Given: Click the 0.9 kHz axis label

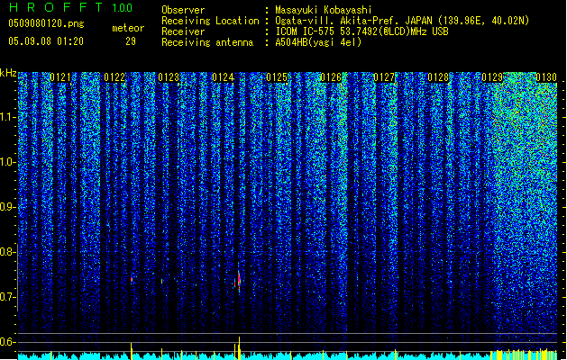Looking at the screenshot, I should click(x=8, y=207).
